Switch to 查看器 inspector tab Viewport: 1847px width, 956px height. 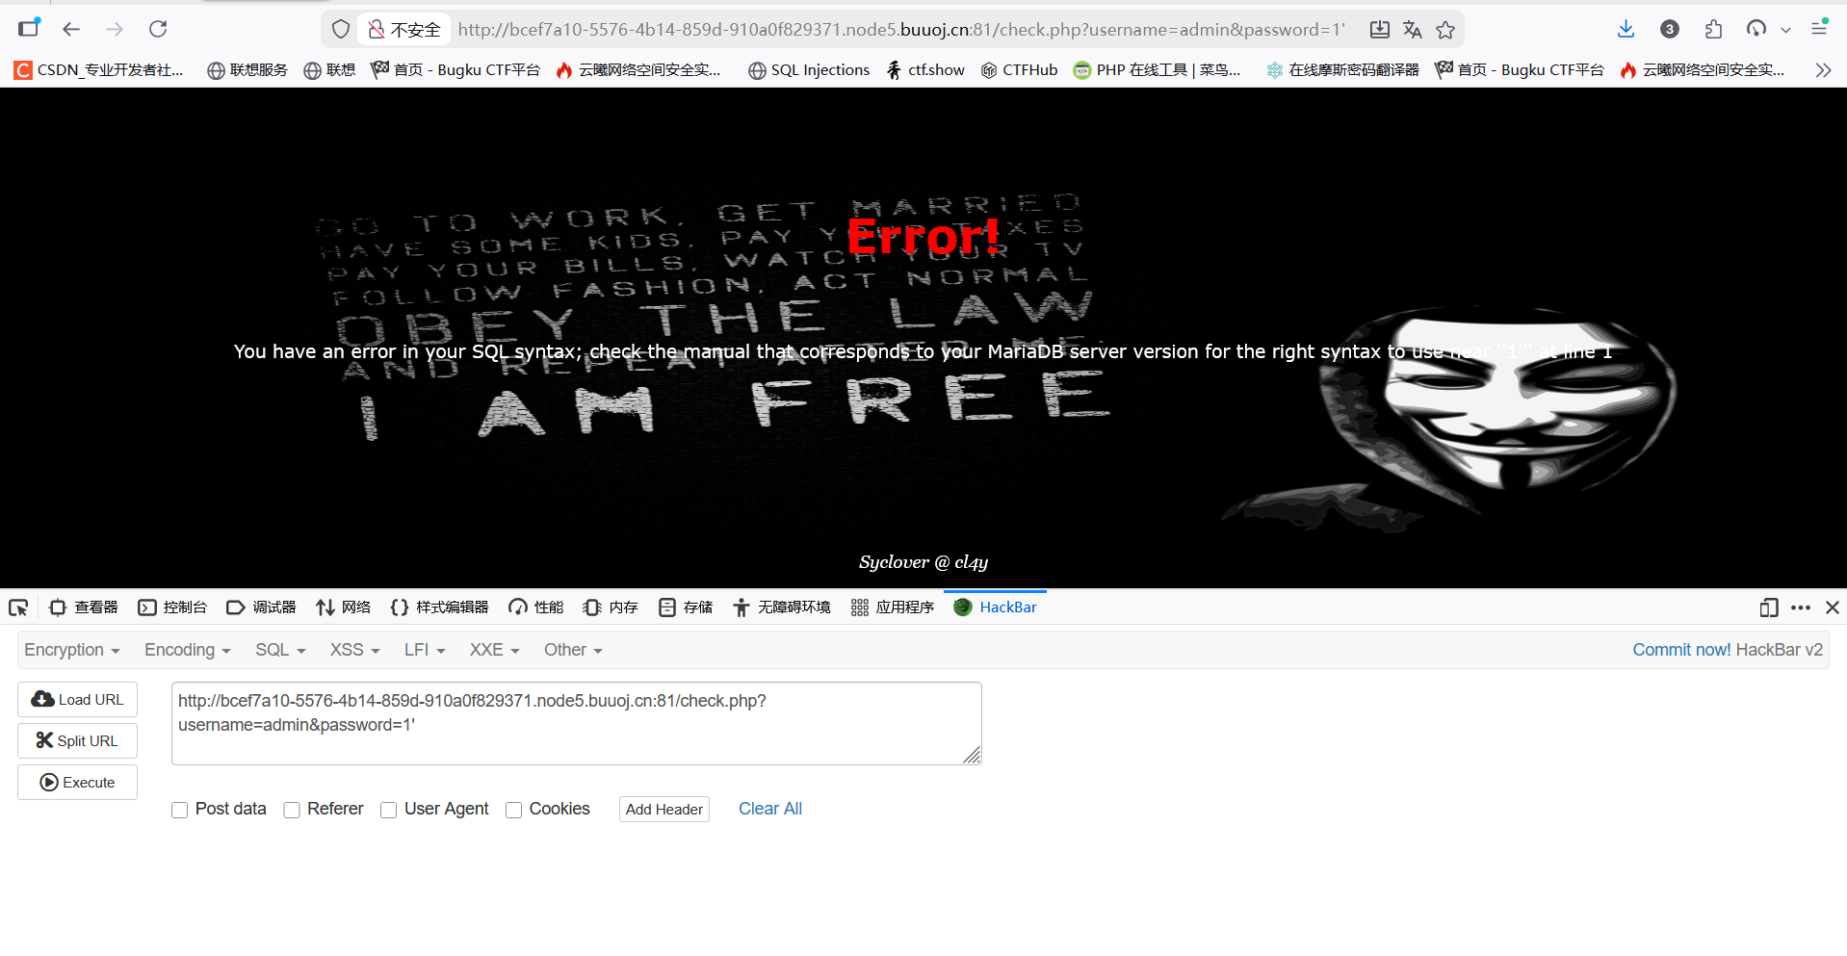point(84,607)
